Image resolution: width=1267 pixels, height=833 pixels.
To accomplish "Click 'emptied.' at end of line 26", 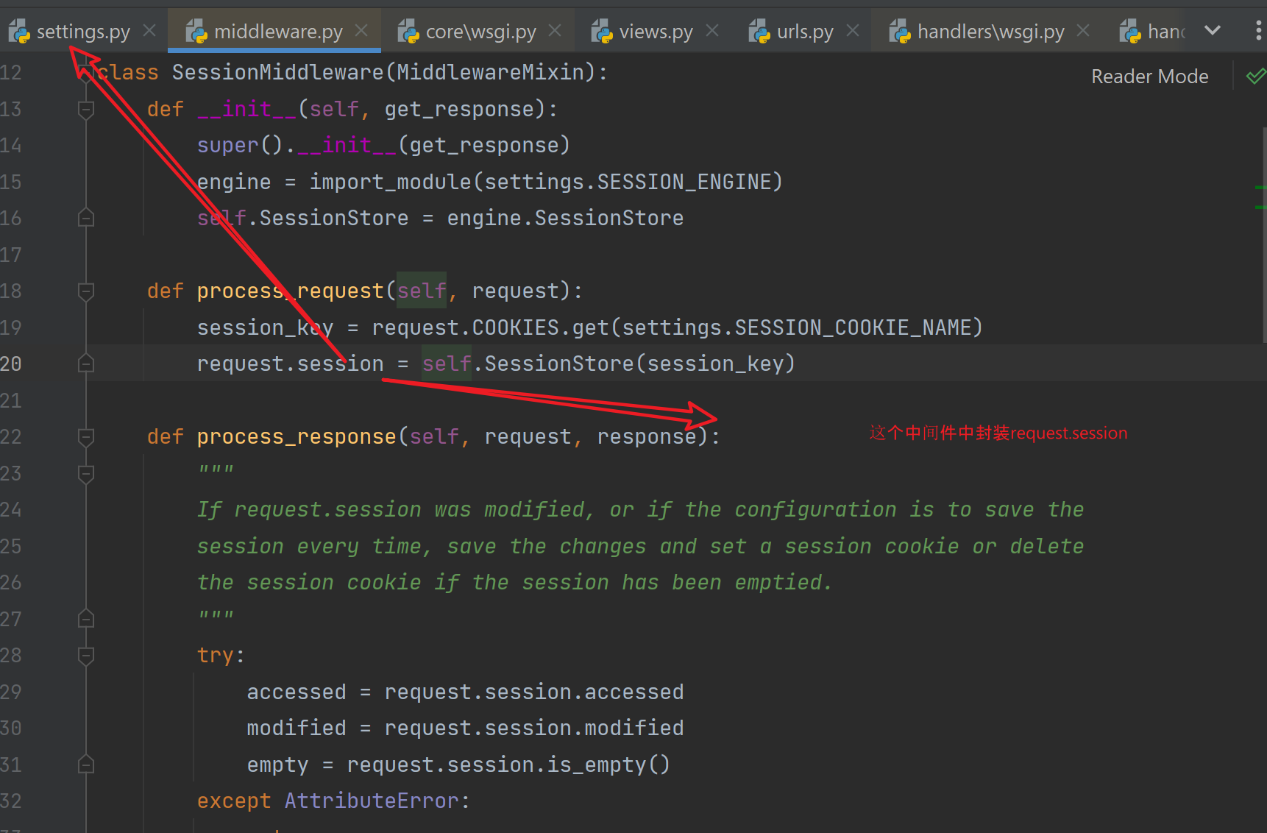I will (x=784, y=582).
